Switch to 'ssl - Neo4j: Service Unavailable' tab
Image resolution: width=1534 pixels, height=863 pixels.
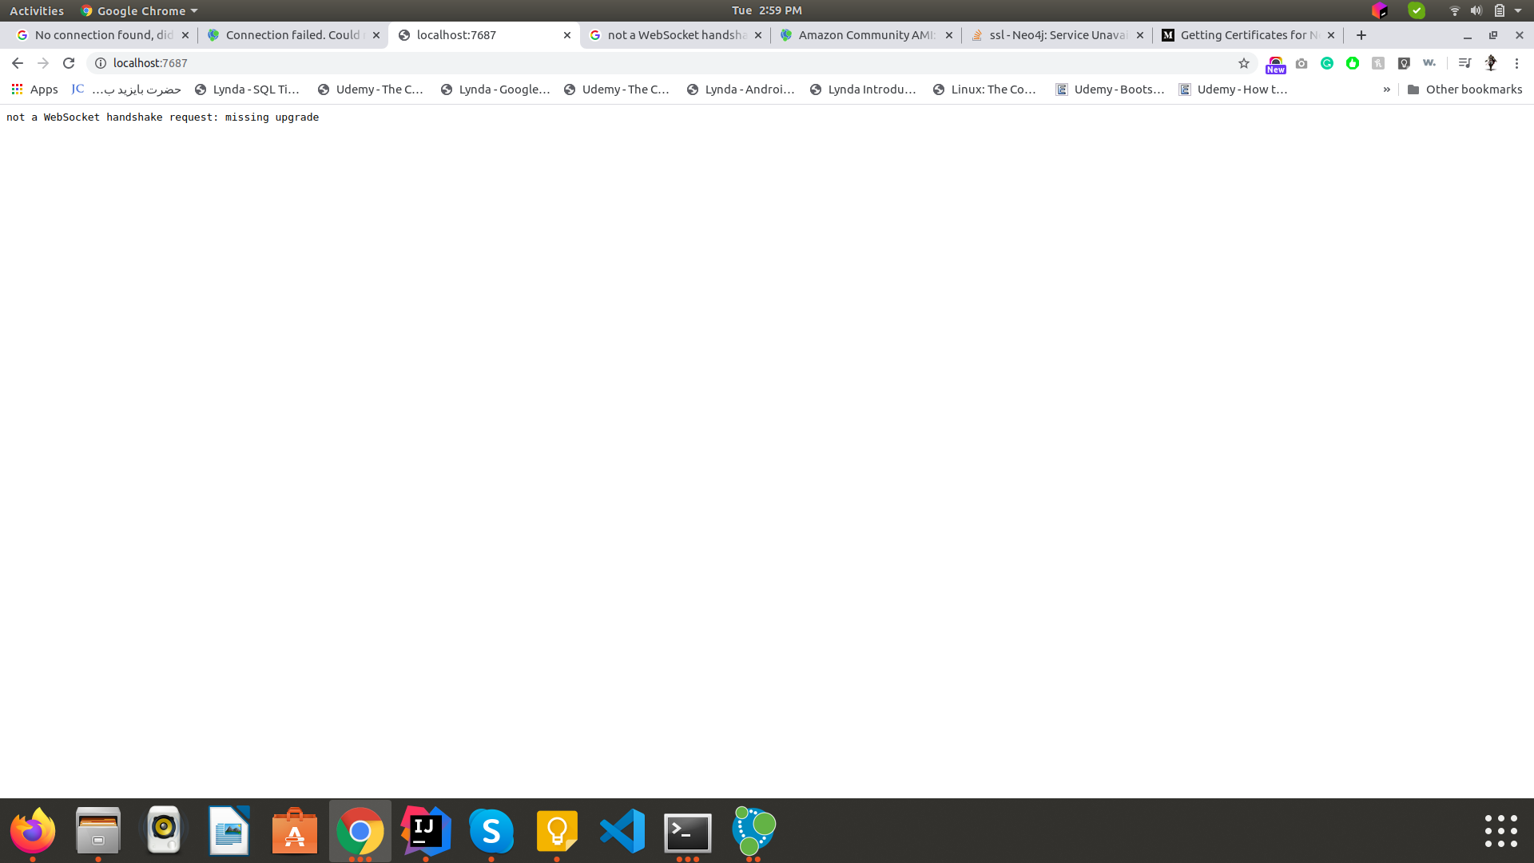click(x=1056, y=35)
